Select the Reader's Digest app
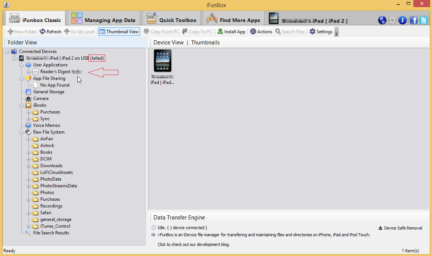 (55, 72)
